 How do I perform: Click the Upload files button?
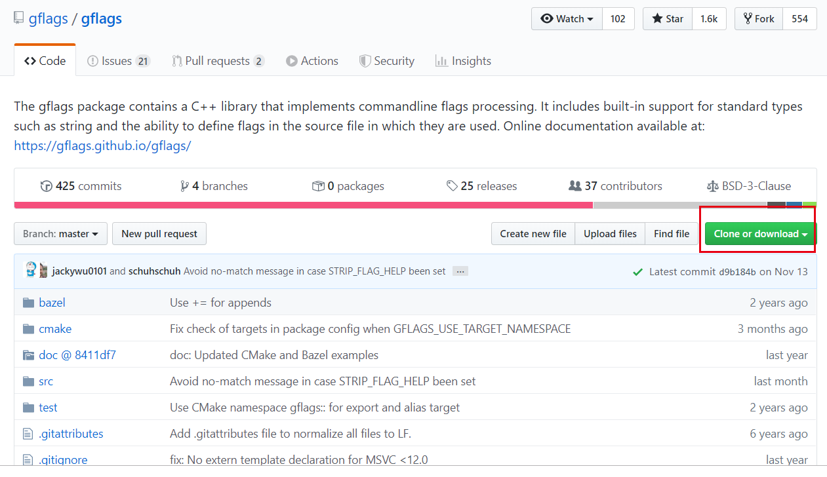[610, 234]
